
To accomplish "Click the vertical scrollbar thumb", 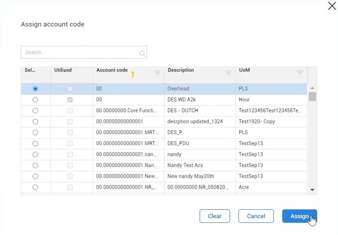I will (312, 97).
